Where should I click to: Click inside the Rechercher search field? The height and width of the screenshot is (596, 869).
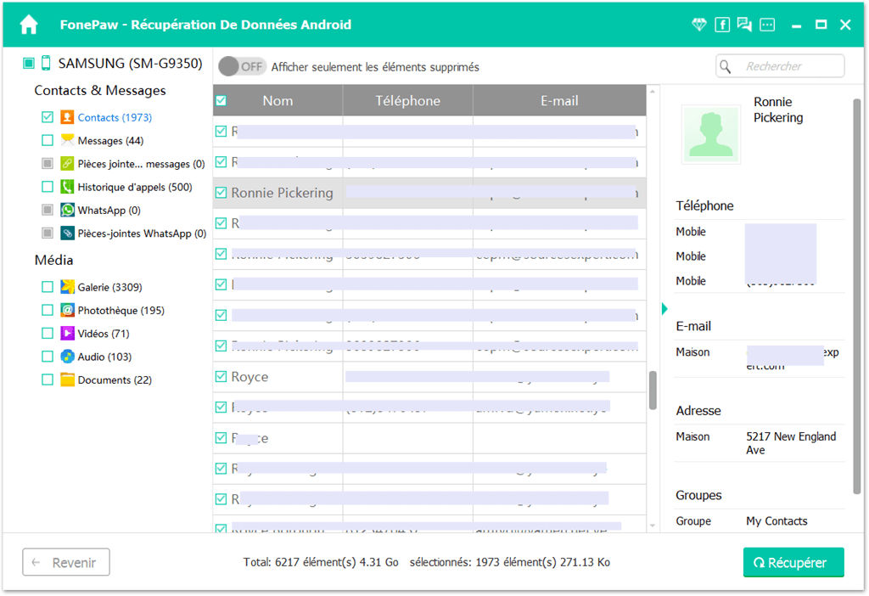[x=779, y=65]
